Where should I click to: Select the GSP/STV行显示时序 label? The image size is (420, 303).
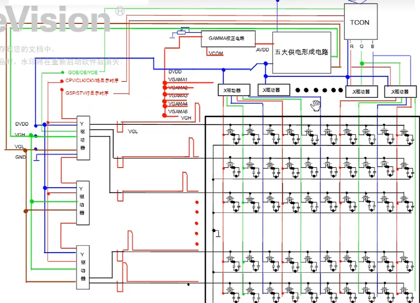click(x=87, y=93)
